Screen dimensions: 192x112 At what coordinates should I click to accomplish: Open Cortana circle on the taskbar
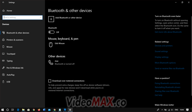coord(7,110)
